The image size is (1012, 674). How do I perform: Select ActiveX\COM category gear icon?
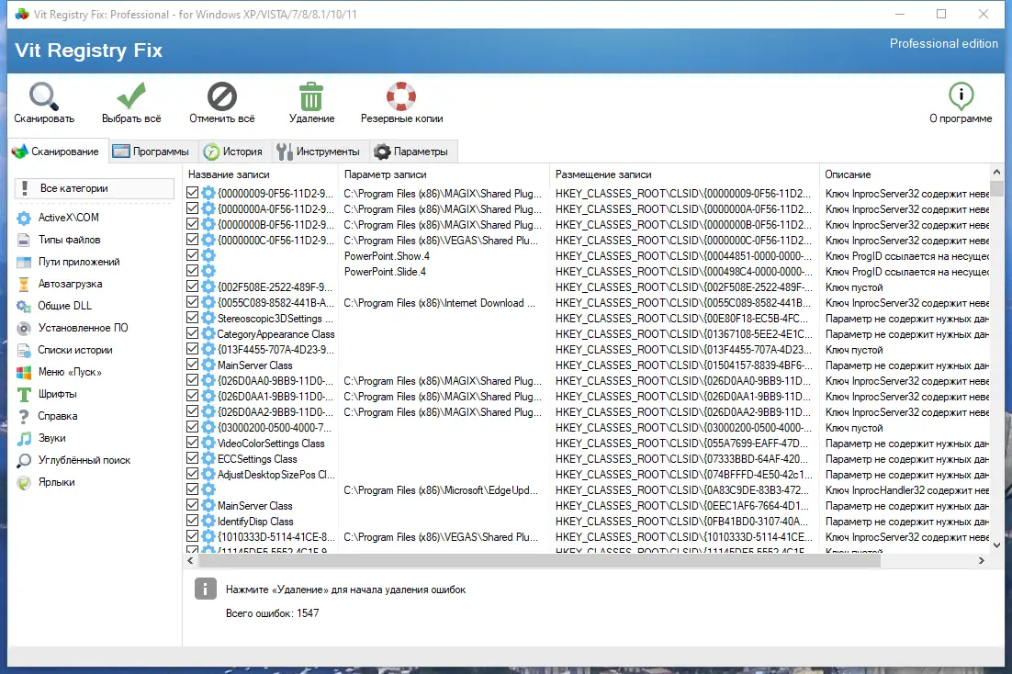(x=24, y=218)
